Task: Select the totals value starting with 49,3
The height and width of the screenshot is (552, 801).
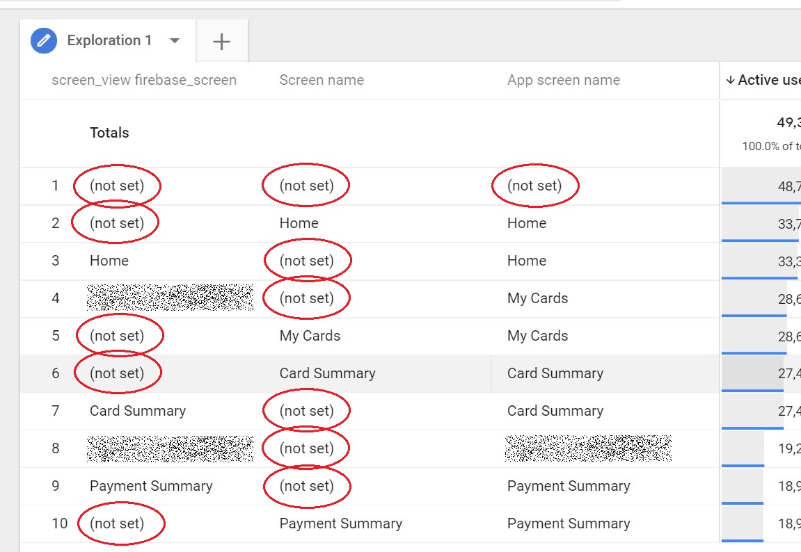Action: (793, 122)
